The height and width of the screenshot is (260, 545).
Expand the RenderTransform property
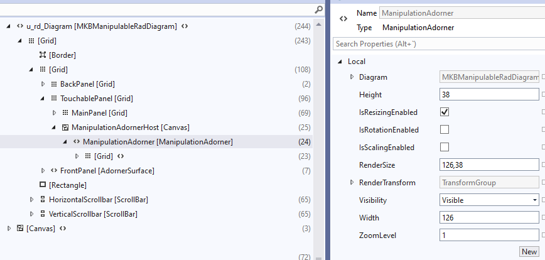pos(352,183)
